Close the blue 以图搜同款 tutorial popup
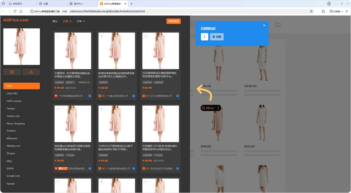Screen dimensions: 351x193 (264, 26)
